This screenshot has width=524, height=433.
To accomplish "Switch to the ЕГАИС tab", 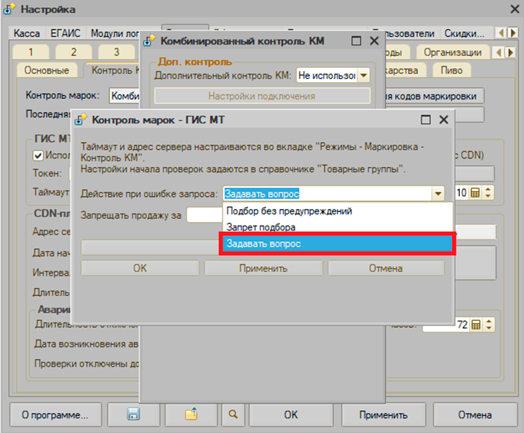I will 65,33.
